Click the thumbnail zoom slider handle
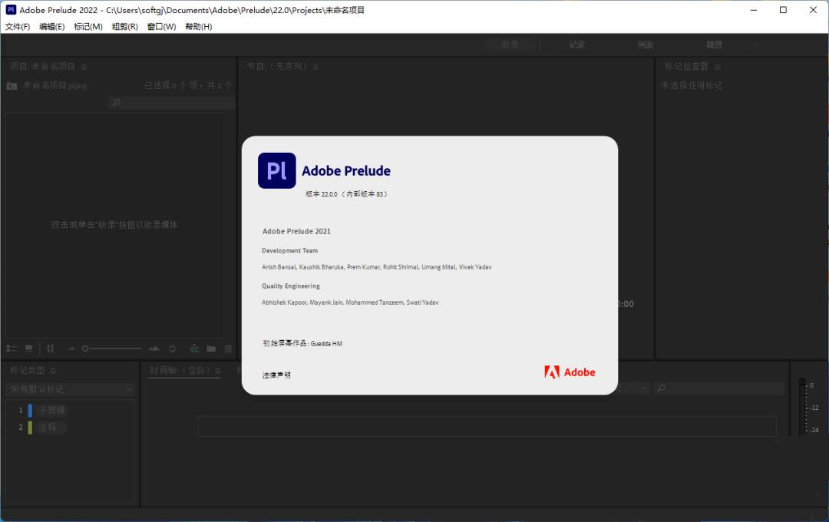829x522 pixels. pos(85,349)
